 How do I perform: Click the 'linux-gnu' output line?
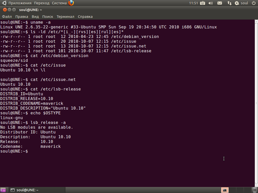(12, 118)
